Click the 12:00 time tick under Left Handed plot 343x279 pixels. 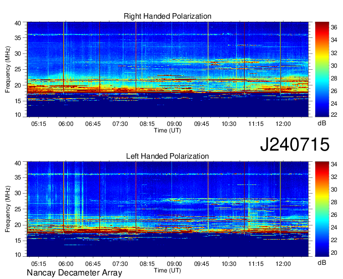click(283, 264)
